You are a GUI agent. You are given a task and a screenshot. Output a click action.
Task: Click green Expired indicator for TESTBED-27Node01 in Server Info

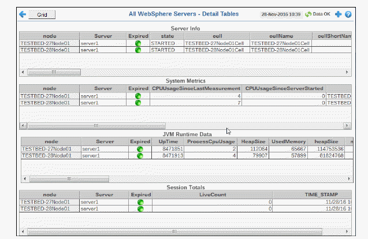point(138,43)
